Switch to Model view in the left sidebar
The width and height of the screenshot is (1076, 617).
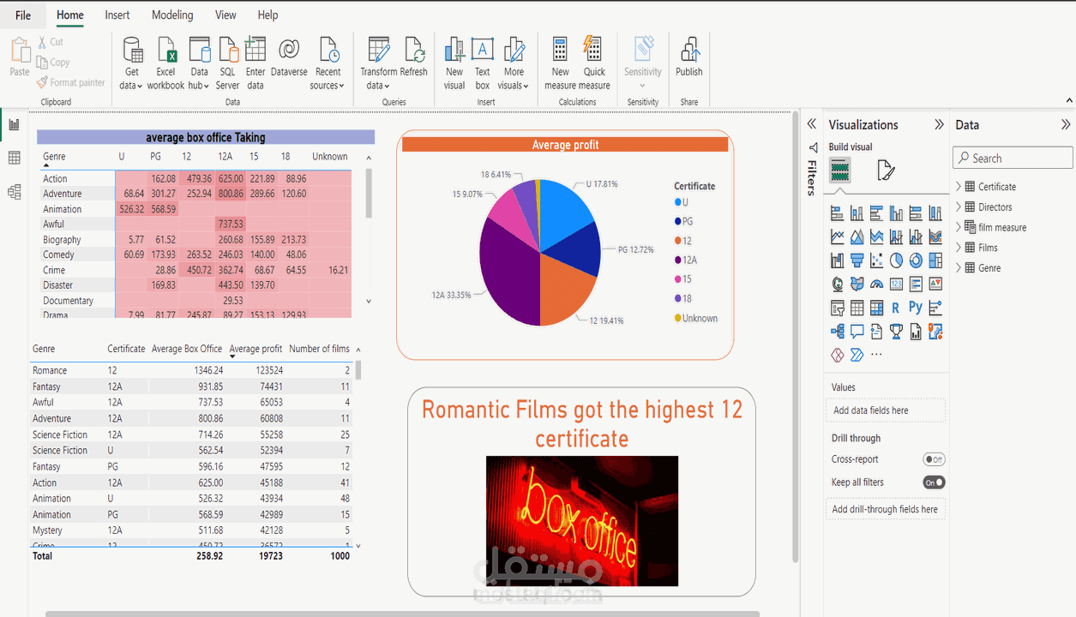(x=13, y=192)
